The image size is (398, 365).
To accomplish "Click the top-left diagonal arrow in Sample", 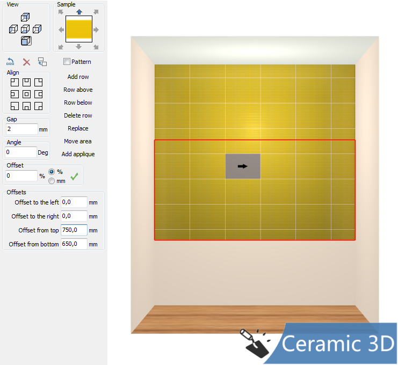I will [61, 12].
